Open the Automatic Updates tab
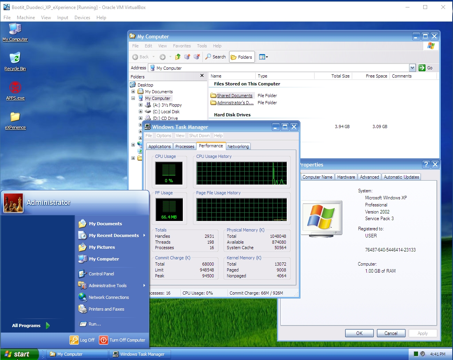Screen dimensions: 453x360 coord(401,177)
